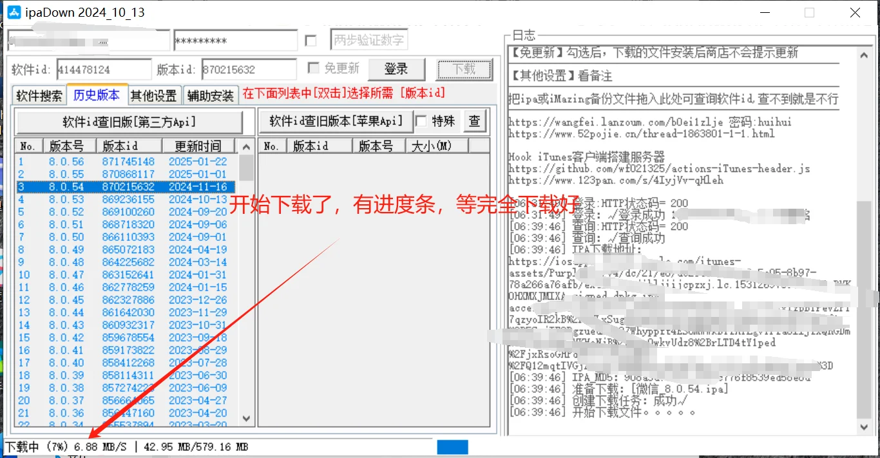Click the download progress bar at the bottom
Screen dimensions: 880x458
pos(452,446)
